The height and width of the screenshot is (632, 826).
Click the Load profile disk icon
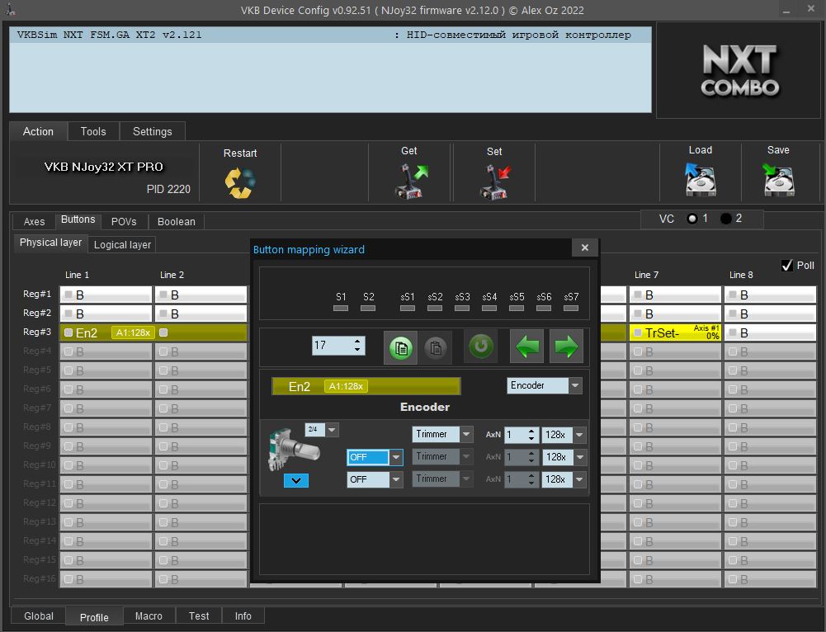700,179
